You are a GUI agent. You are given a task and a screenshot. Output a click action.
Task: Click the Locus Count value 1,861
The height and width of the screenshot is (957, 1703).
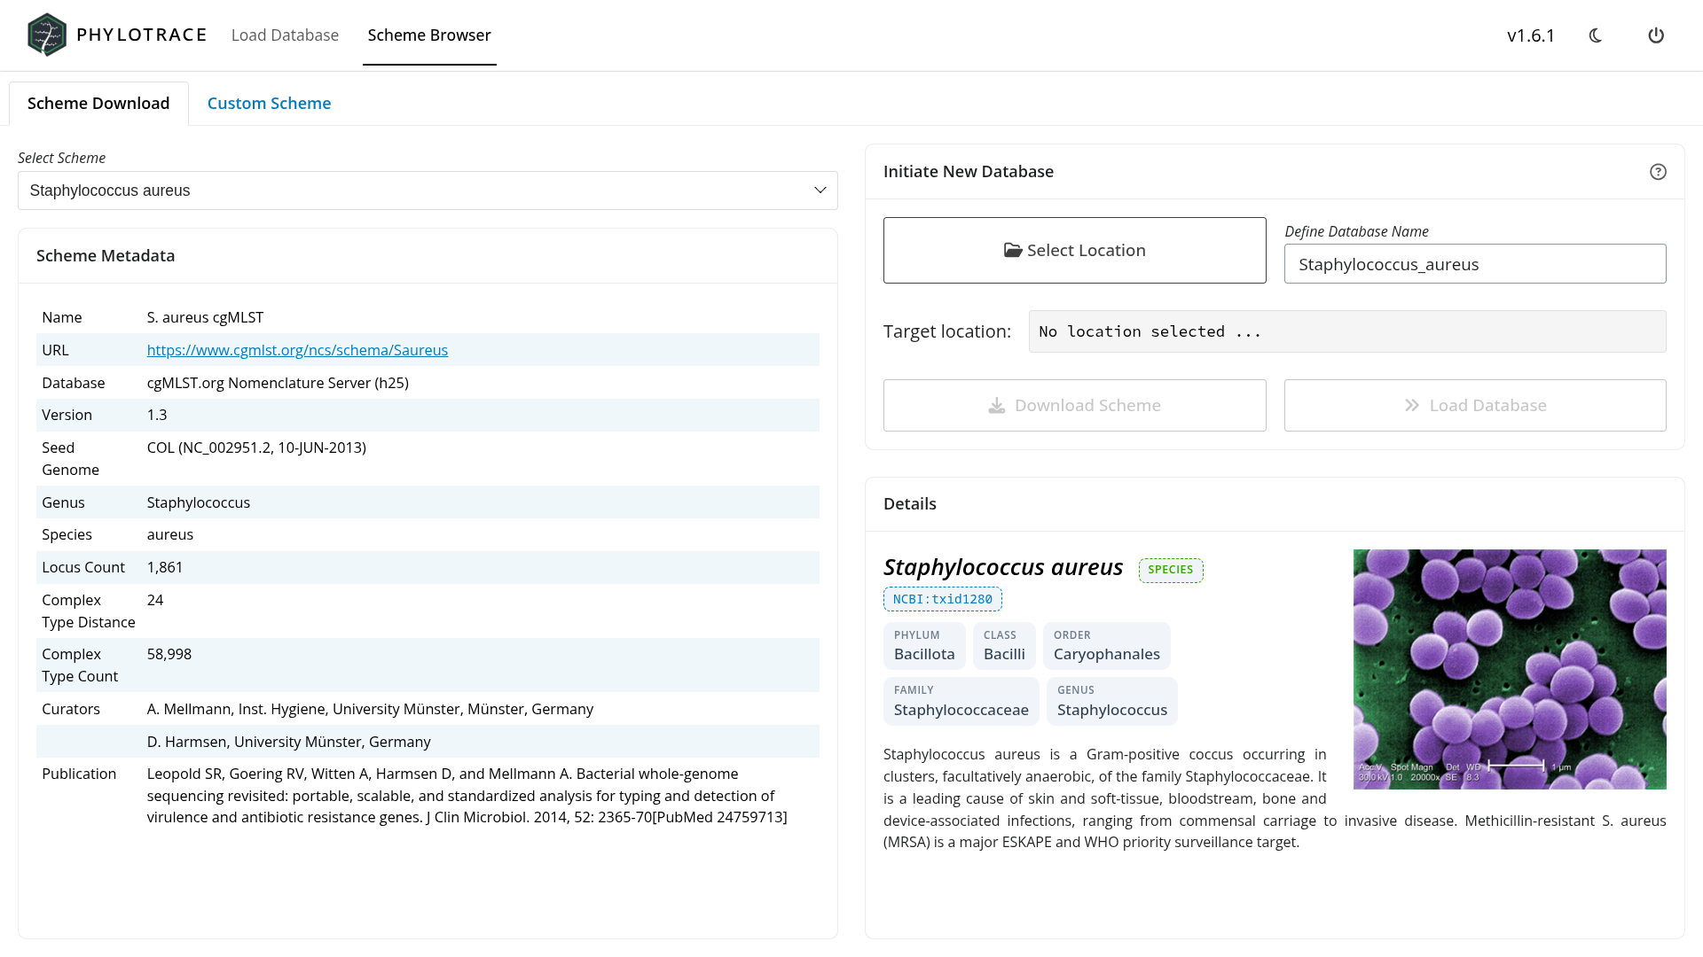coord(165,567)
